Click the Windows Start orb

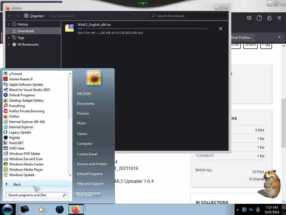8,209
